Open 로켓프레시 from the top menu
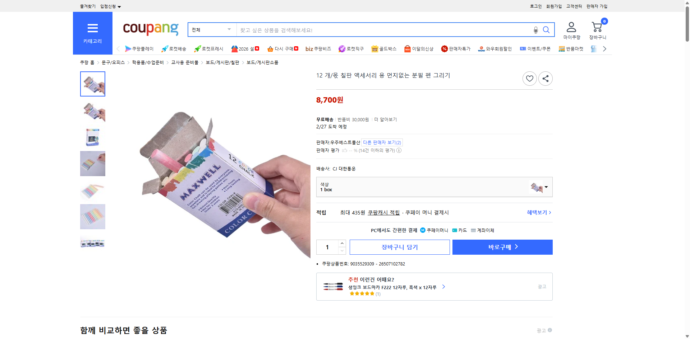Screen dimensions: 690x339 click(x=197, y=49)
